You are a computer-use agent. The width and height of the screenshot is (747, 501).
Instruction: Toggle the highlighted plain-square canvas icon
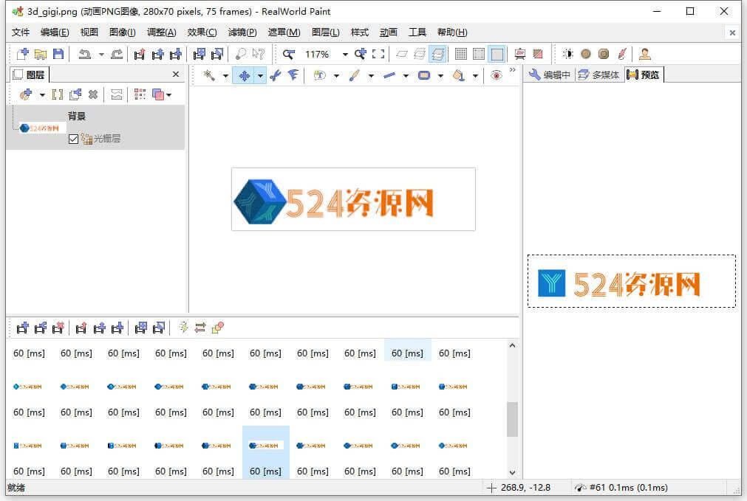pyautogui.click(x=497, y=54)
